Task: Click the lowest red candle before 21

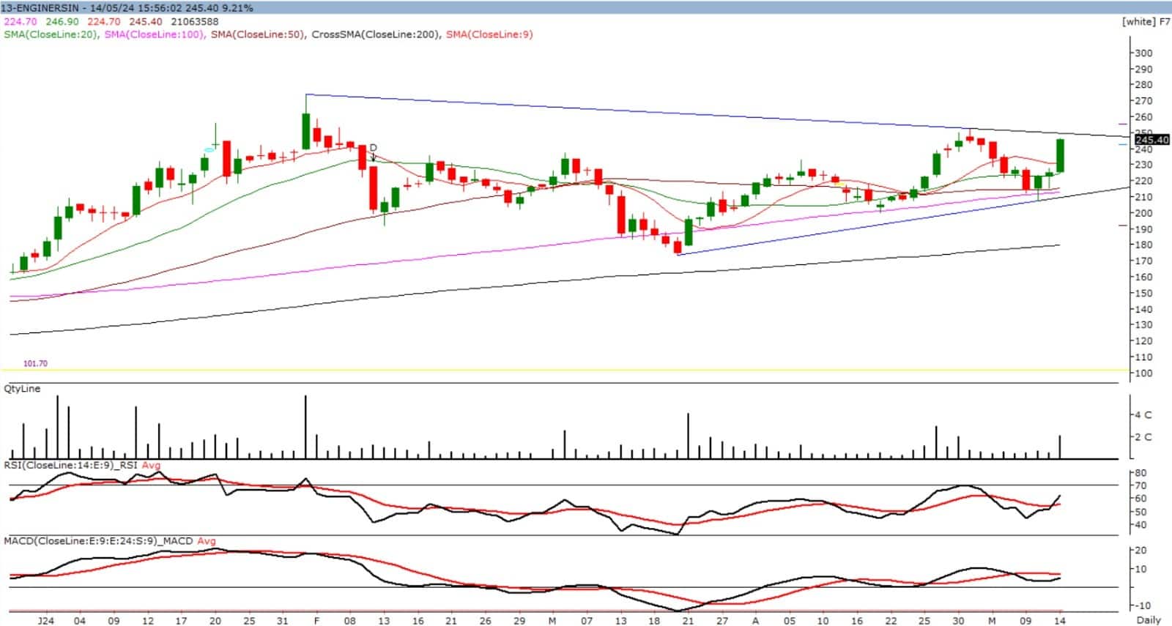Action: click(678, 245)
